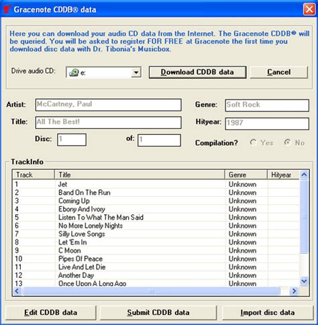The image size is (318, 325).
Task: Click the horizontal scroll left arrow
Action: (17, 291)
